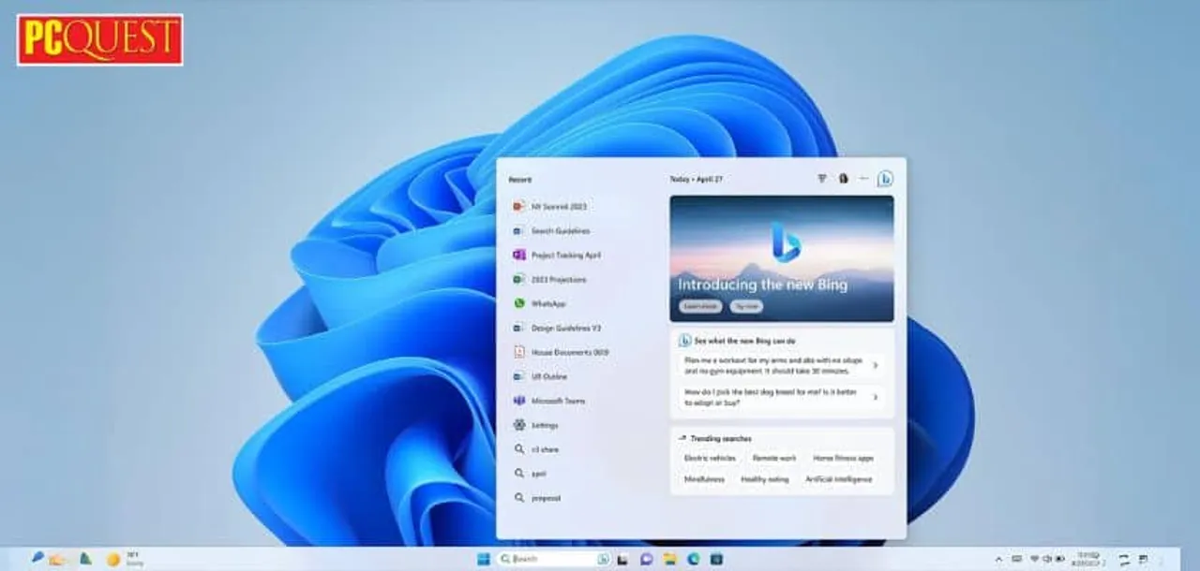Image resolution: width=1200 pixels, height=571 pixels.
Task: Launch Microsoft Edge from the taskbar
Action: 694,559
